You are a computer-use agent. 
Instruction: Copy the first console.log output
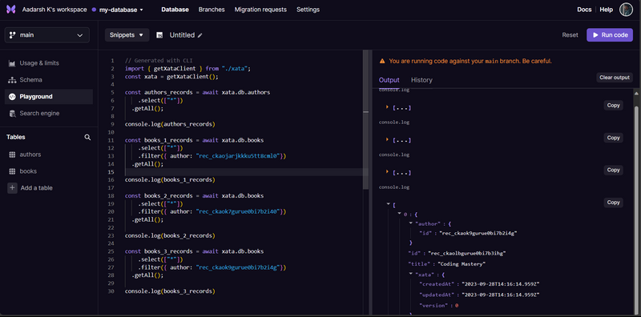pyautogui.click(x=613, y=106)
